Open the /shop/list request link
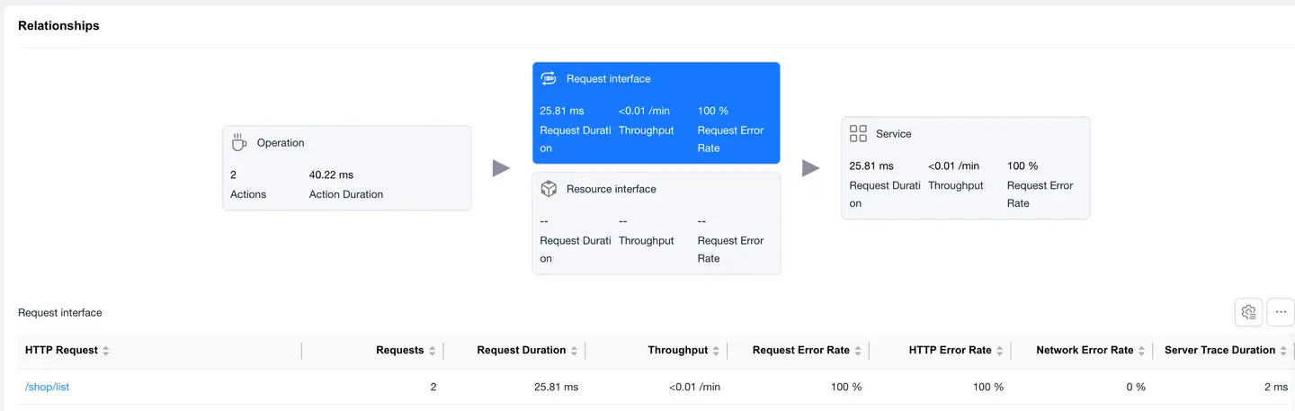Viewport: 1295px width, 411px height. pos(48,388)
